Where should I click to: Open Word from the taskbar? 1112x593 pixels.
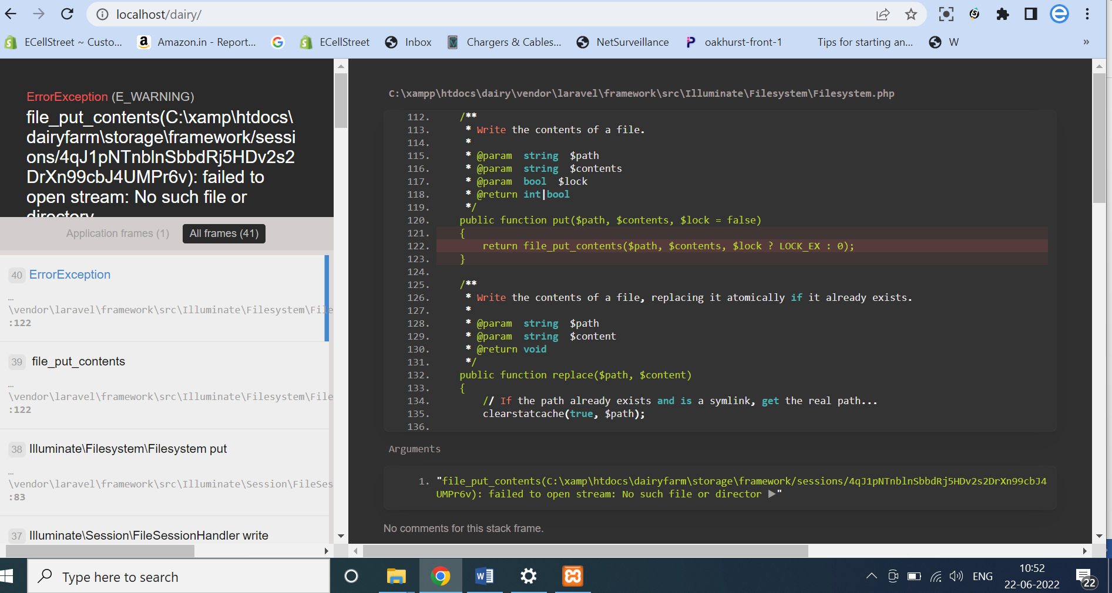coord(485,577)
